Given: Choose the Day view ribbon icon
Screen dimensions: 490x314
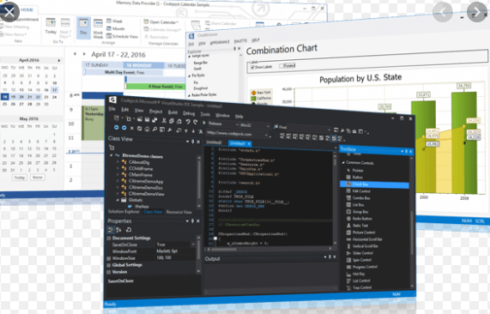Looking at the screenshot, I should click(83, 27).
